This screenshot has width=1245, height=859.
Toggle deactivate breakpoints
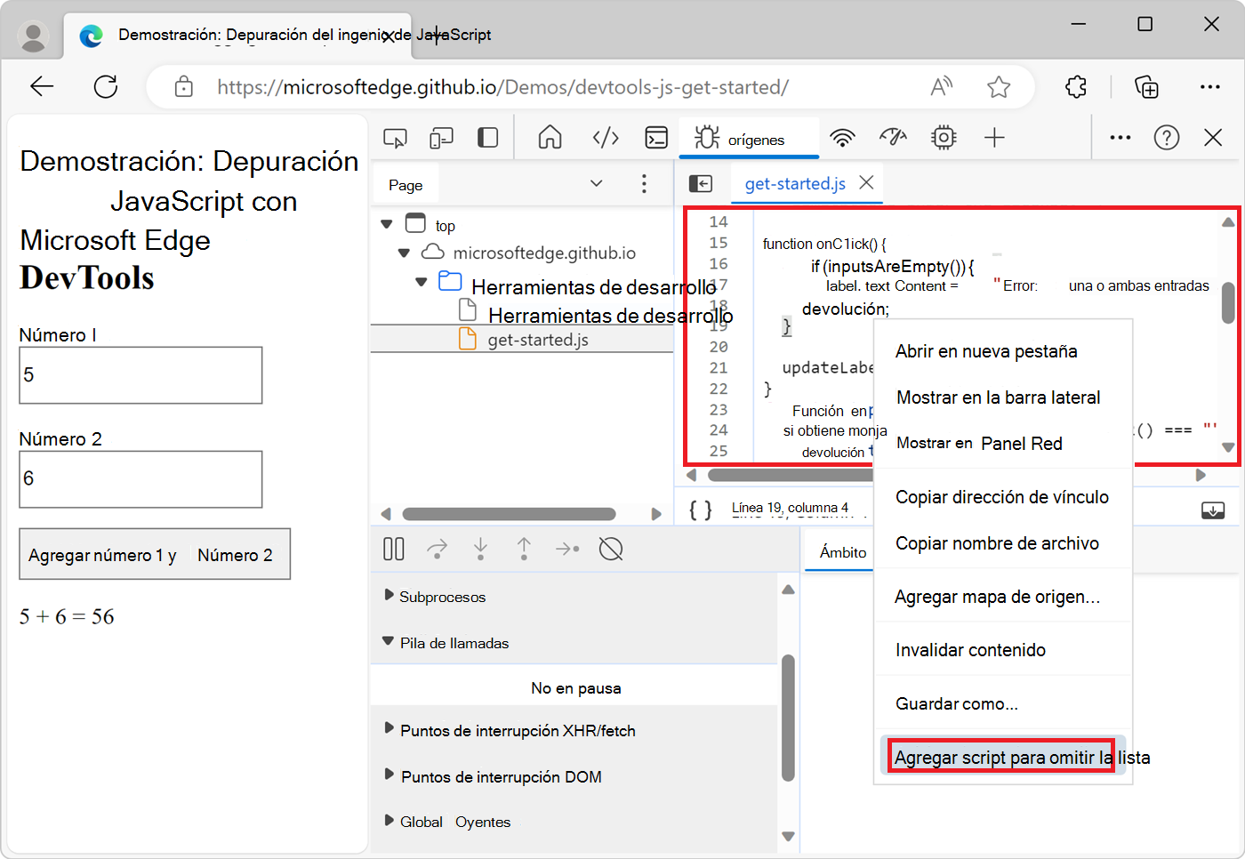[611, 549]
